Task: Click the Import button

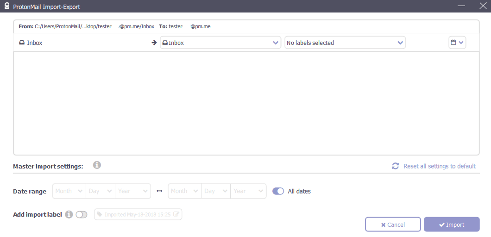Action: (452, 225)
